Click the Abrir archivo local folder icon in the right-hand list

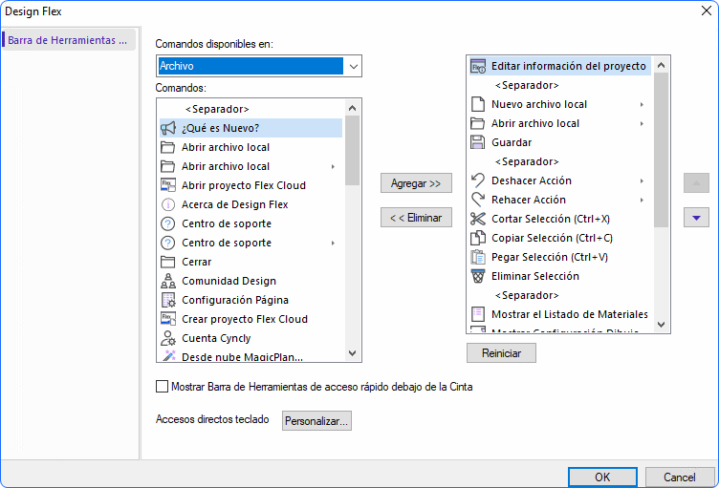478,123
